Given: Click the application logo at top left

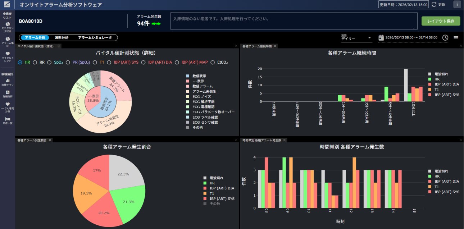Looking at the screenshot, I should (7, 5).
